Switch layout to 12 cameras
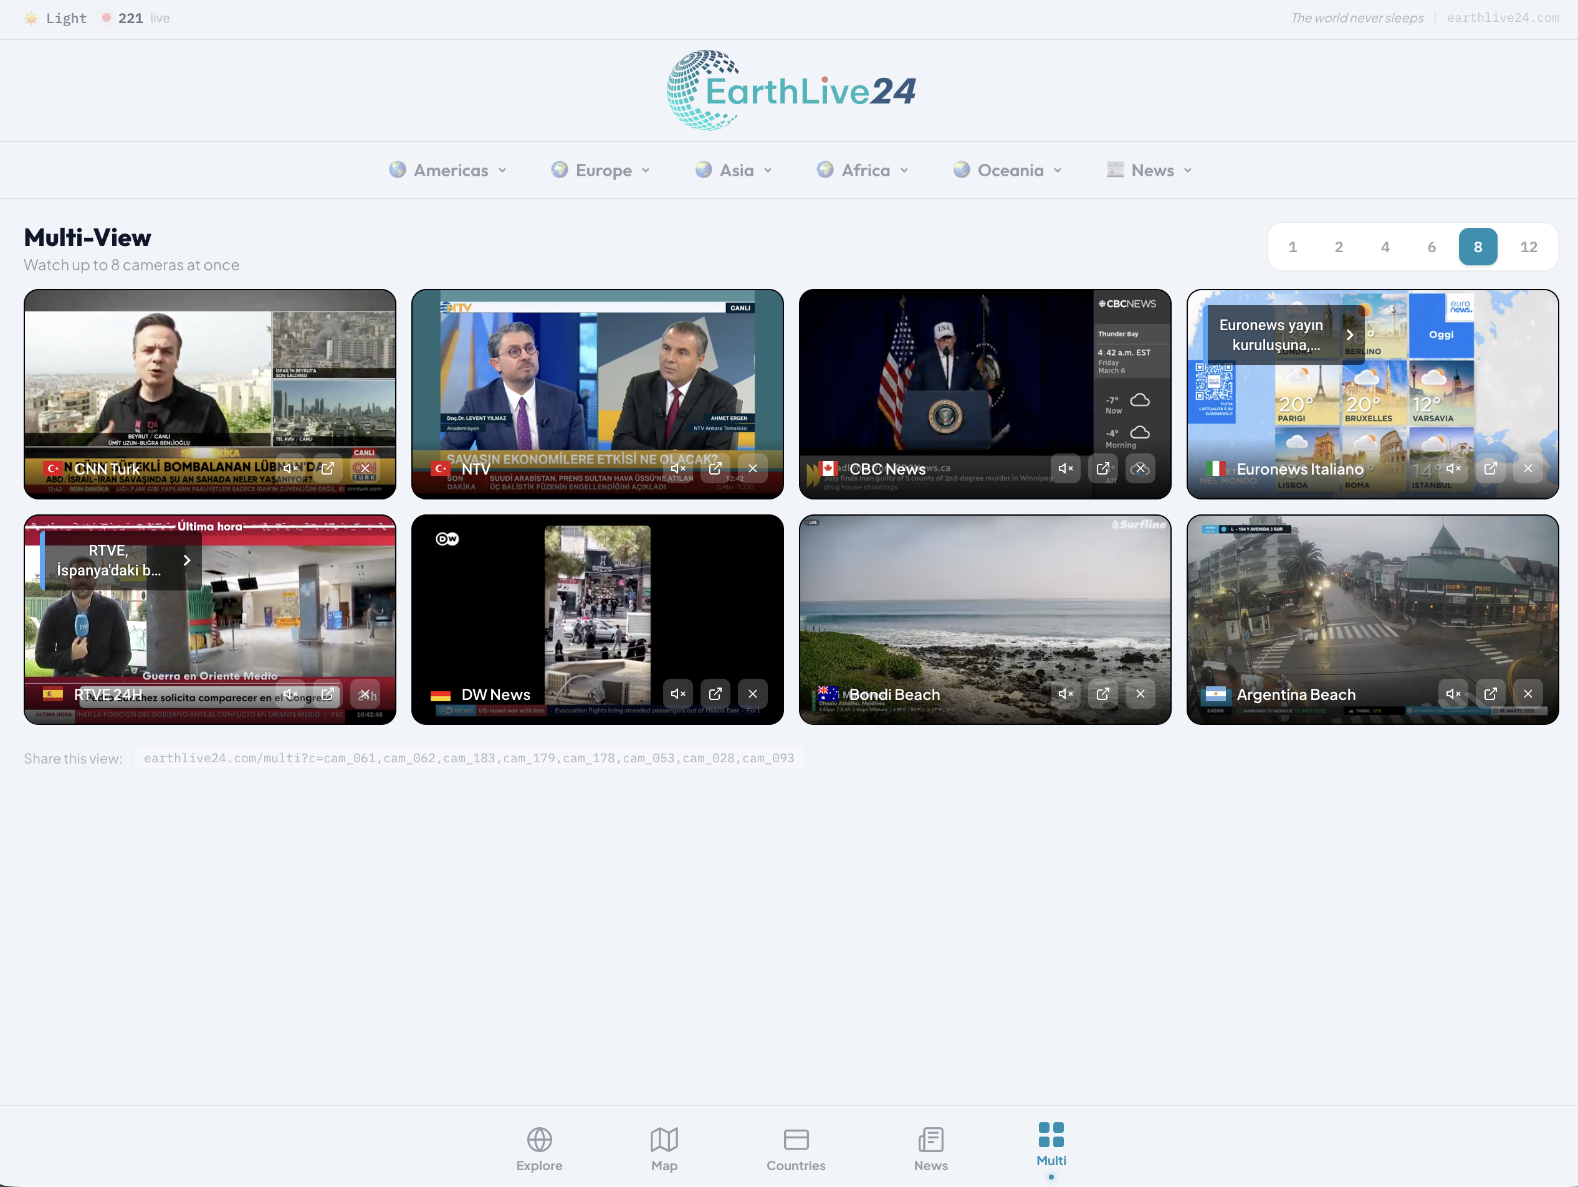This screenshot has height=1187, width=1578. (x=1529, y=247)
